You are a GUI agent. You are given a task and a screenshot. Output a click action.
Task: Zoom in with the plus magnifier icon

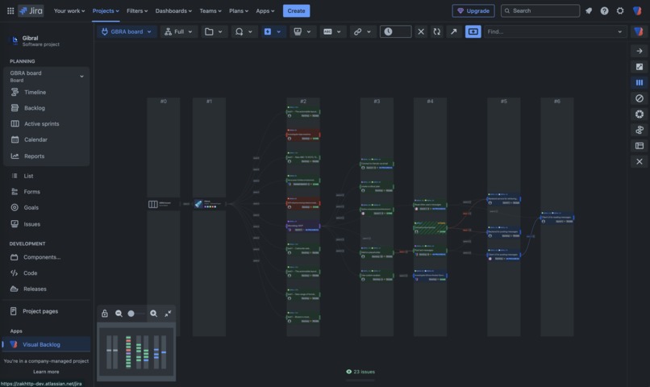153,314
